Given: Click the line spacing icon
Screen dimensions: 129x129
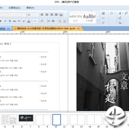Looking at the screenshot, I should click(x=48, y=21).
